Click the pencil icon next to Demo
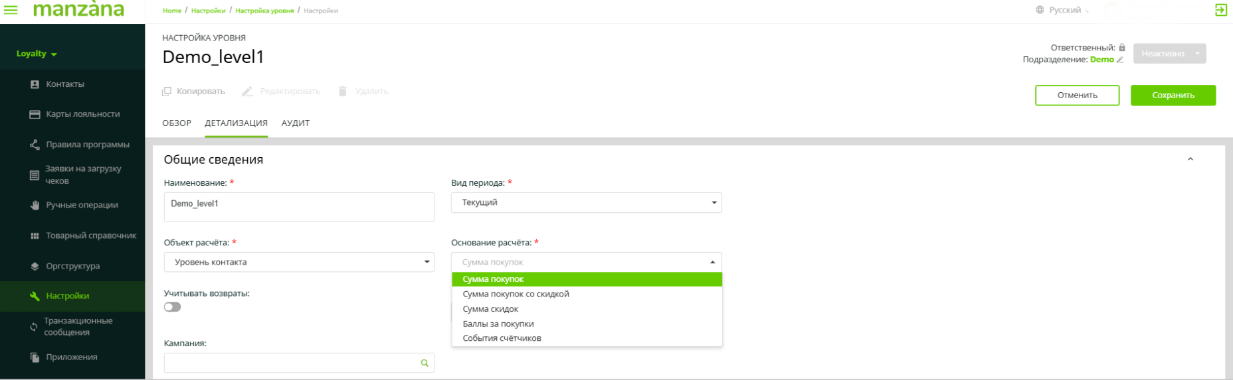This screenshot has height=380, width=1233. click(1120, 60)
